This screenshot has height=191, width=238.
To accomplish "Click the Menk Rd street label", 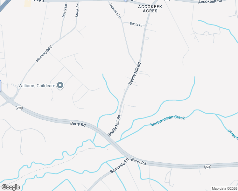I will coord(77,10).
